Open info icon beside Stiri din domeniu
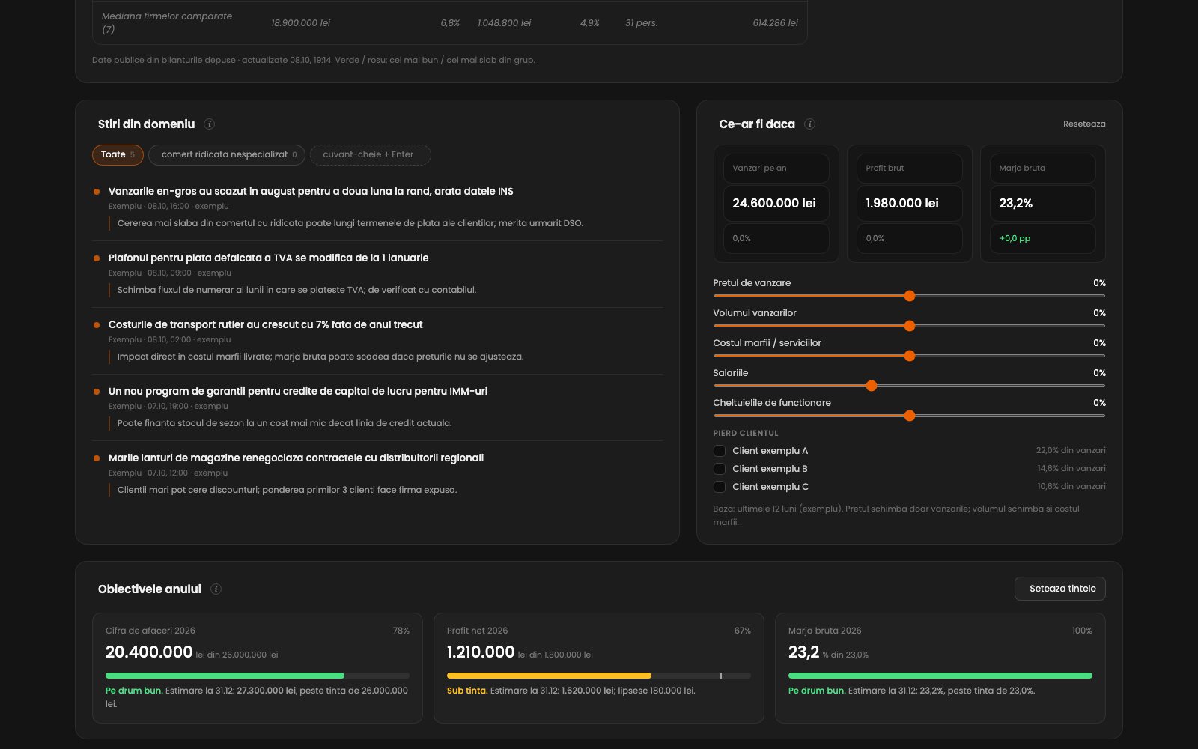1198x749 pixels. click(x=210, y=124)
